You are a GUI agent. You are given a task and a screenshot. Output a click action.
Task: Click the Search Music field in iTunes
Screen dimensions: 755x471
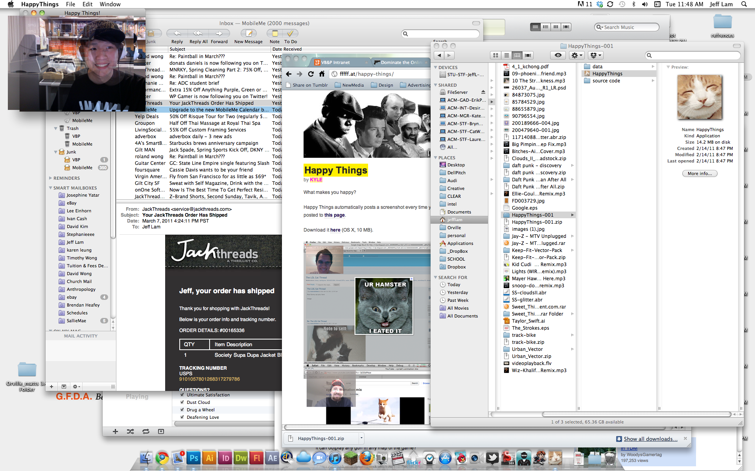click(x=626, y=27)
